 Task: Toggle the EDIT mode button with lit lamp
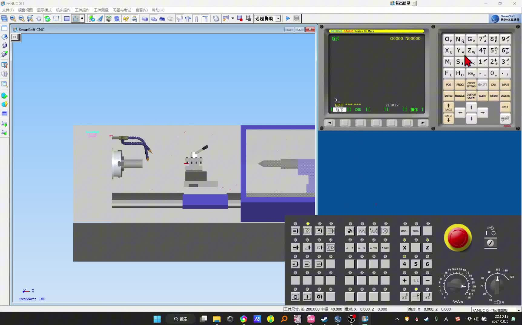coord(307,231)
